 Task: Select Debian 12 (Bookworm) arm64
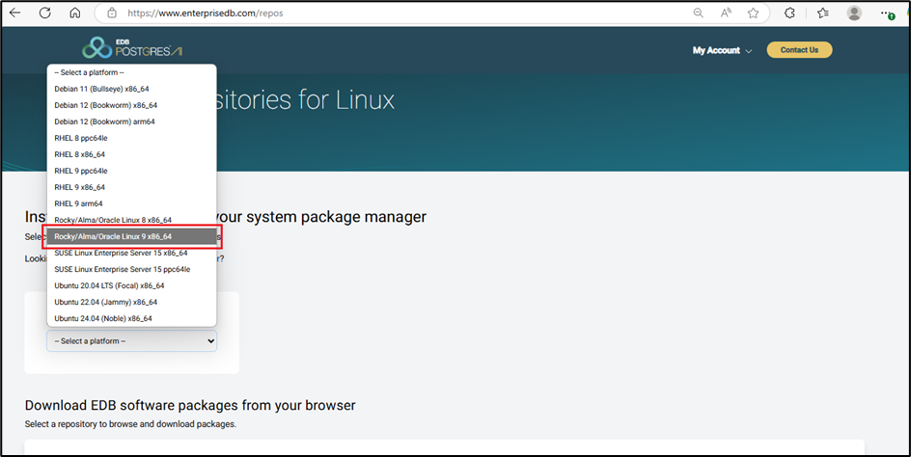click(132, 121)
